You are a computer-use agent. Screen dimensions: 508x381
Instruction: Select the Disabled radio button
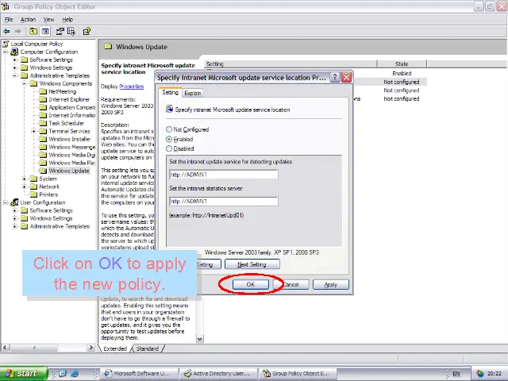pos(169,148)
